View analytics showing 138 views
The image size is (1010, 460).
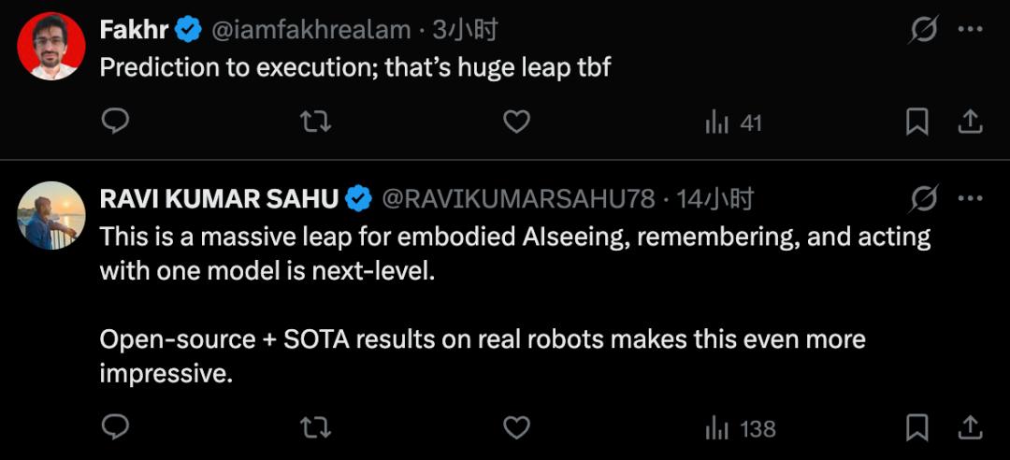click(x=740, y=428)
